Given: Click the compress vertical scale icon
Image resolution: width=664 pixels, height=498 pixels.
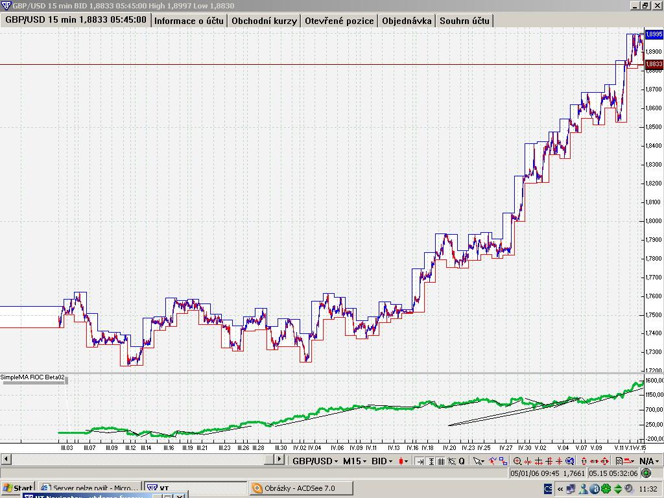Looking at the screenshot, I should coord(559,461).
